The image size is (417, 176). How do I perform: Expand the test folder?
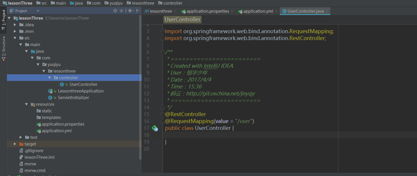pos(21,137)
